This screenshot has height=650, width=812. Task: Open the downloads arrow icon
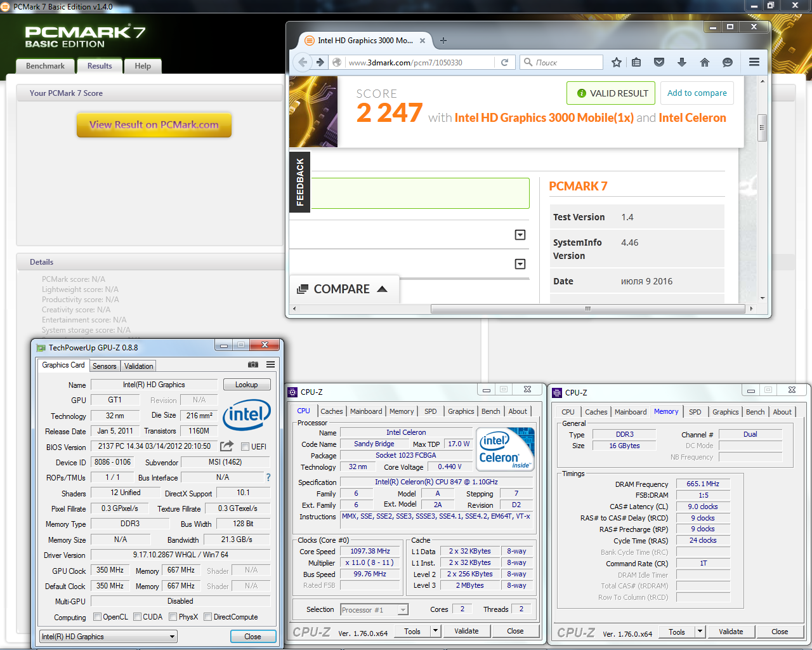(682, 62)
